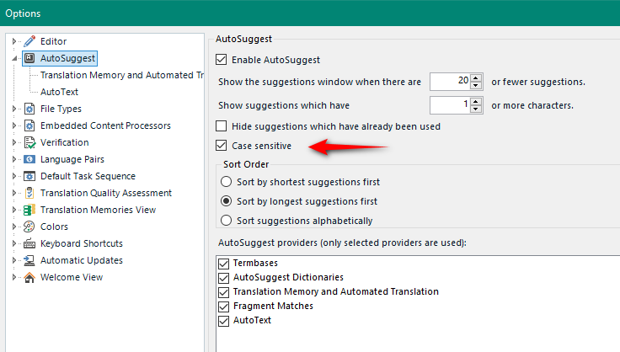Click the Translation Memories View icon
The width and height of the screenshot is (620, 352).
29,210
